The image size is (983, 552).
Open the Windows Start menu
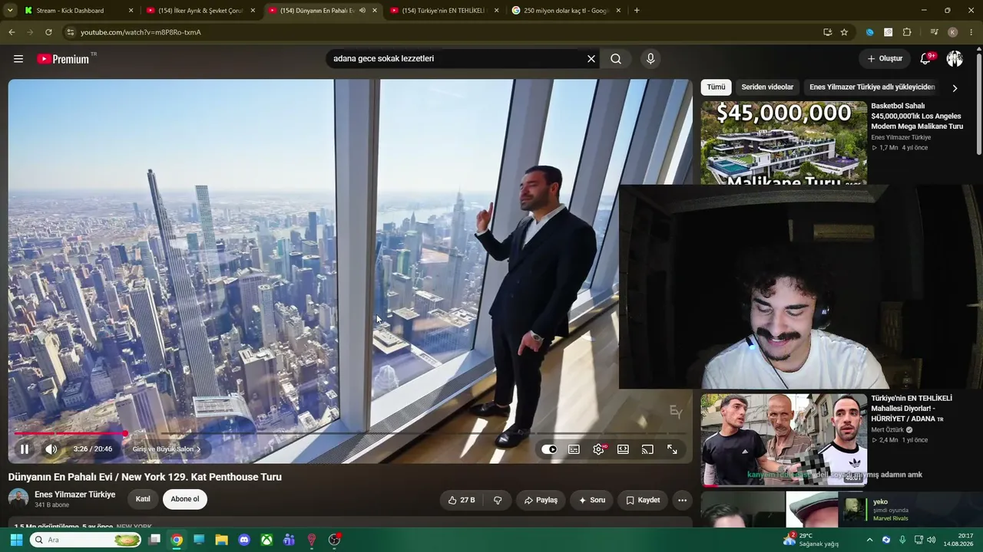pyautogui.click(x=16, y=540)
